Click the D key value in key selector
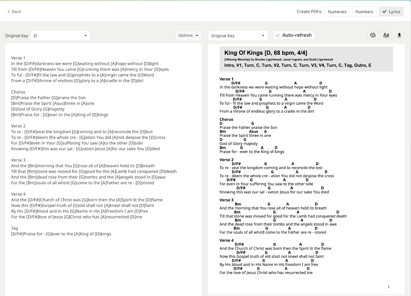The image size is (411, 296). click(35, 36)
